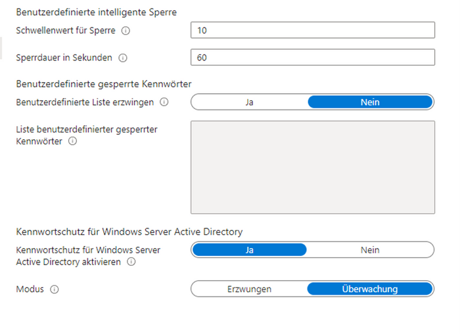Click the Schwellenwert für Sperre input field
The image size is (460, 334).
[x=313, y=31]
